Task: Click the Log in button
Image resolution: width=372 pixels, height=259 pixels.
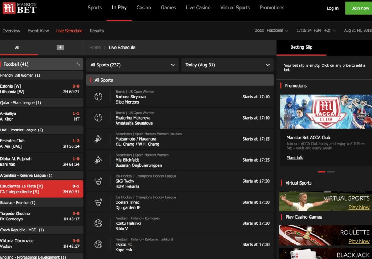Action: 332,8
